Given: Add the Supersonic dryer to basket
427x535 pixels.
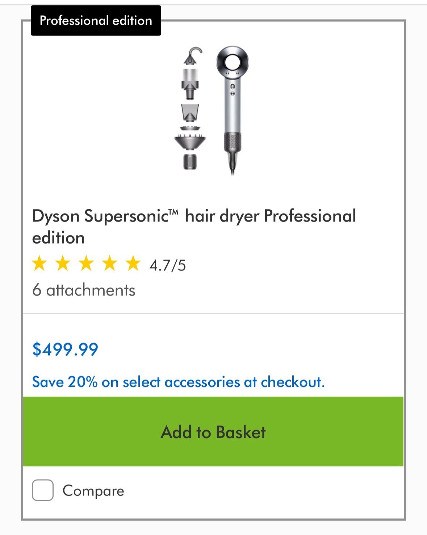Looking at the screenshot, I should 213,432.
